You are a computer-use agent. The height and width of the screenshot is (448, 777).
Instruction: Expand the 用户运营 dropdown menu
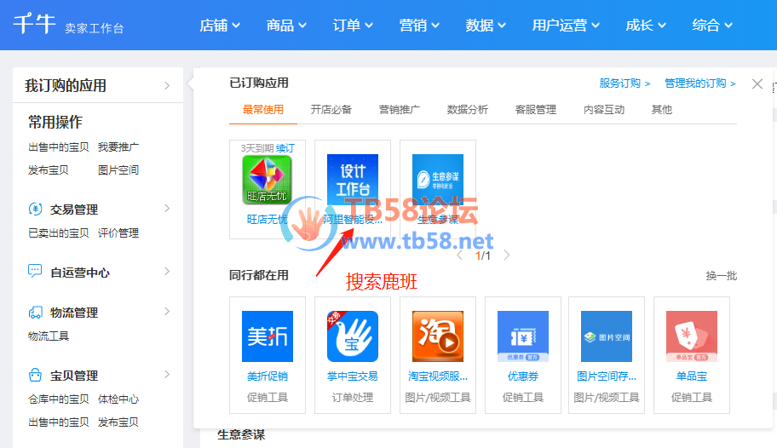566,26
